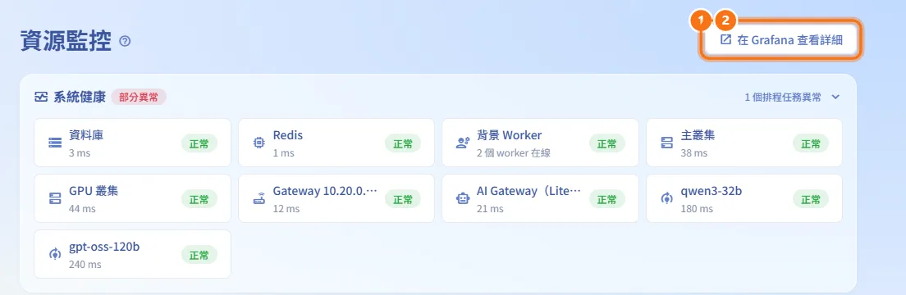Click the 正常 badge on 背景 Worker card
The height and width of the screenshot is (295, 906).
(x=607, y=143)
